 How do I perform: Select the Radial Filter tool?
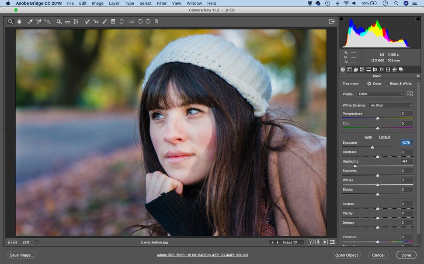(x=121, y=21)
